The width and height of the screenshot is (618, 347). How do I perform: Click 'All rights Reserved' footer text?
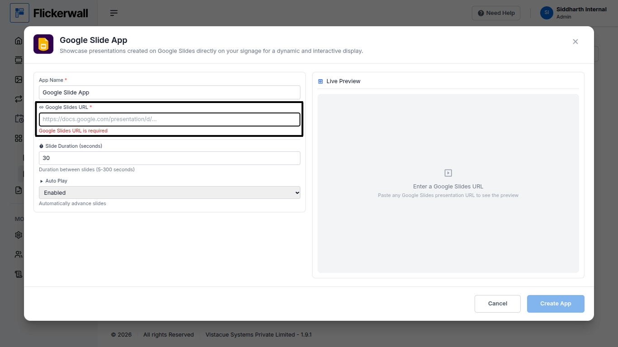point(169,335)
